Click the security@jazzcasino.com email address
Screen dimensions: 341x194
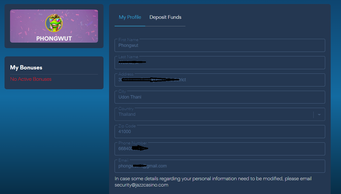point(141,185)
